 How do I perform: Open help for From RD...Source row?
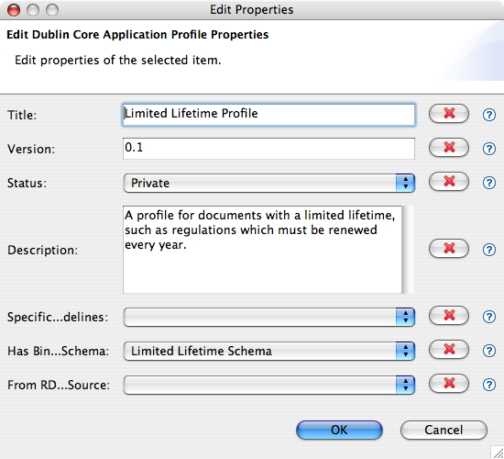point(489,385)
